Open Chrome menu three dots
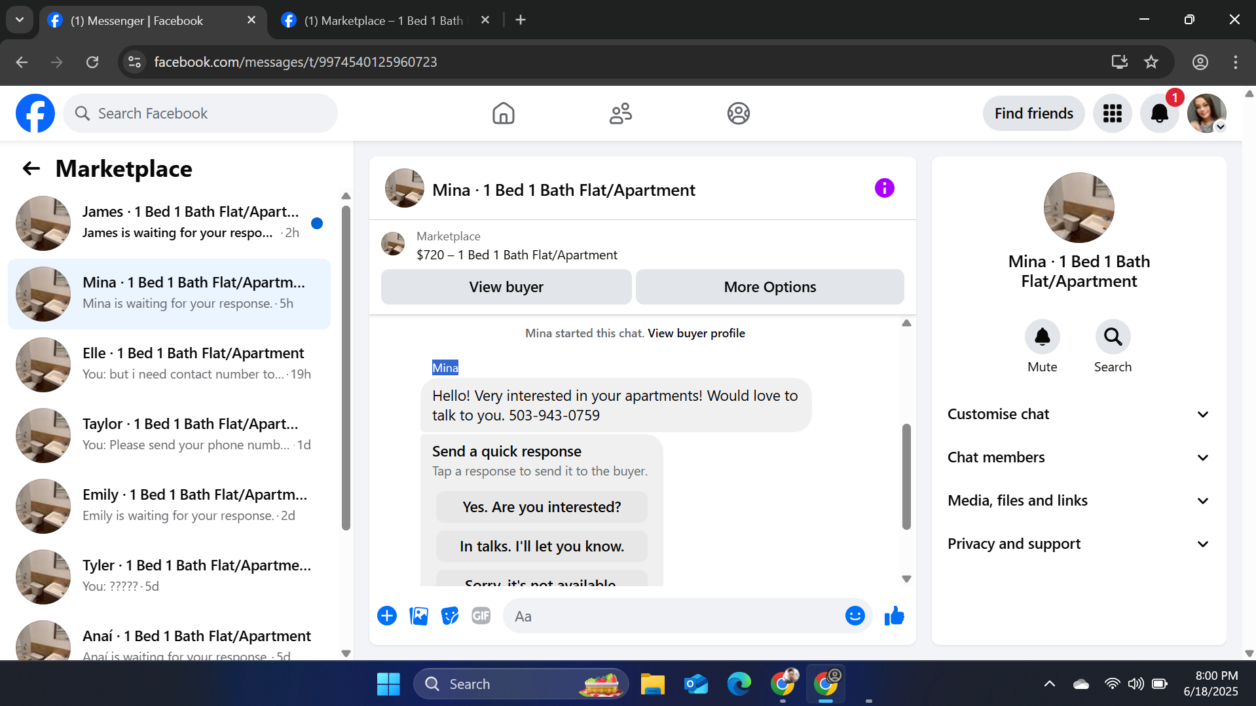Image resolution: width=1256 pixels, height=706 pixels. point(1235,62)
